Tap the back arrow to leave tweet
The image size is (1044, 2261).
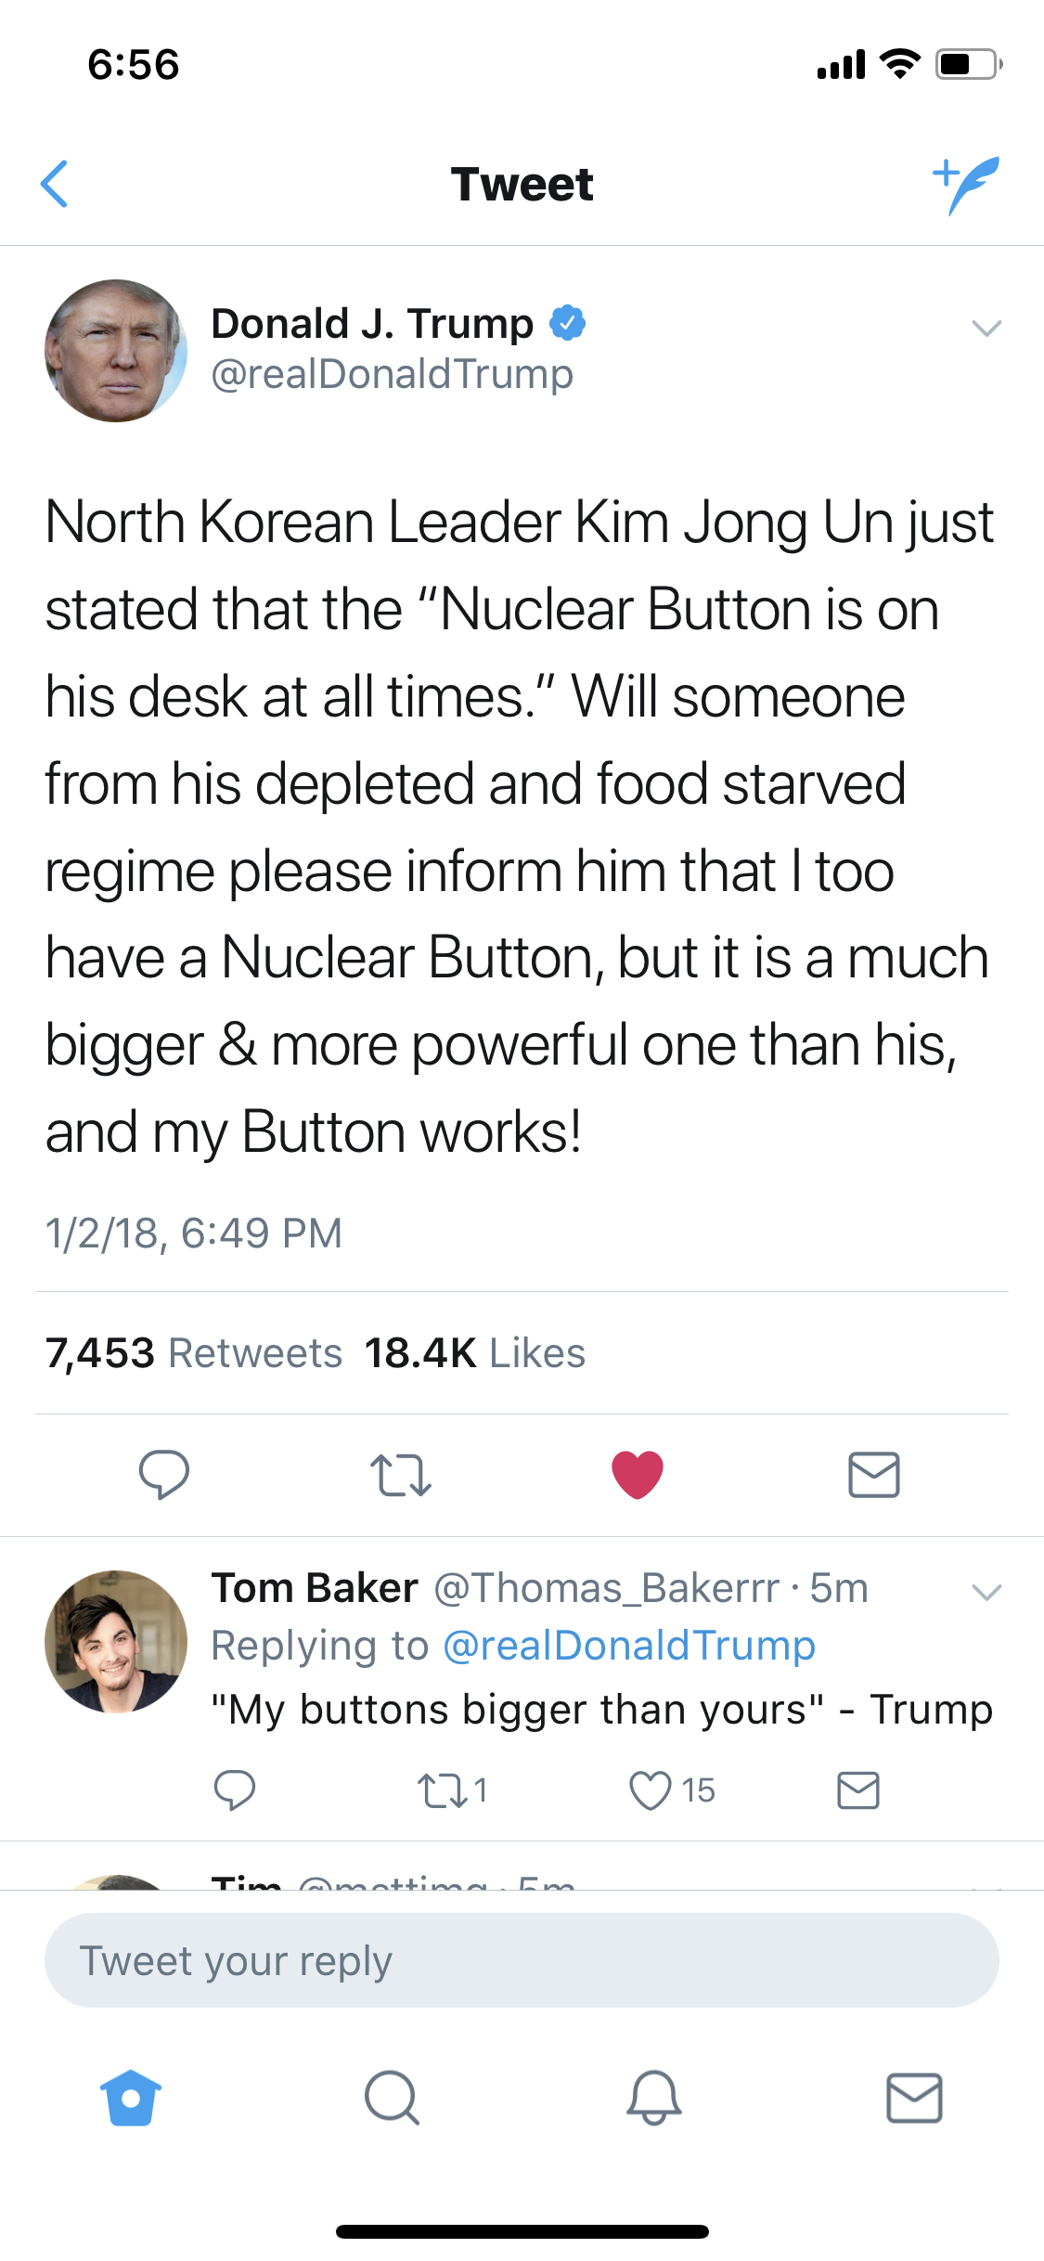pos(55,184)
